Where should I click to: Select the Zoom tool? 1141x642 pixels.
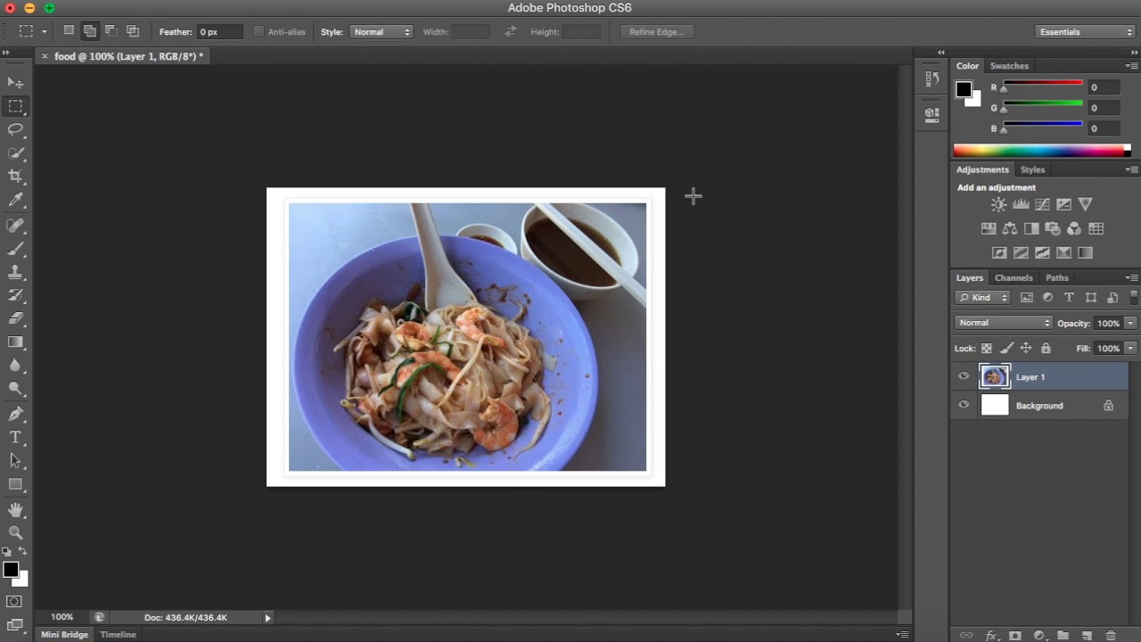(x=15, y=532)
